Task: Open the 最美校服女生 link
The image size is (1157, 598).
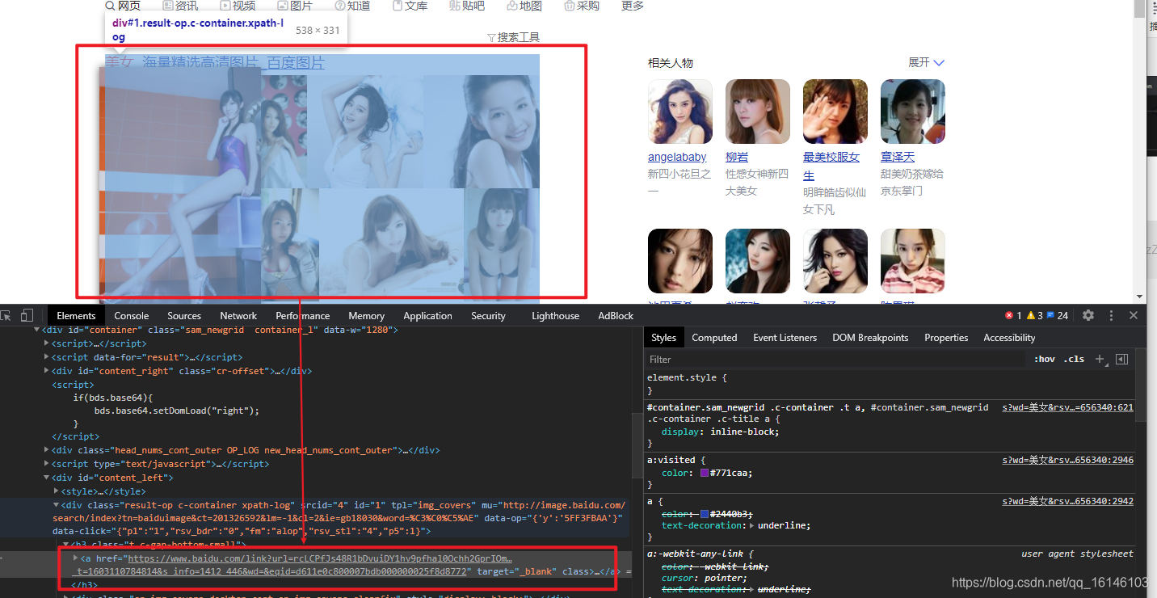Action: (x=831, y=166)
